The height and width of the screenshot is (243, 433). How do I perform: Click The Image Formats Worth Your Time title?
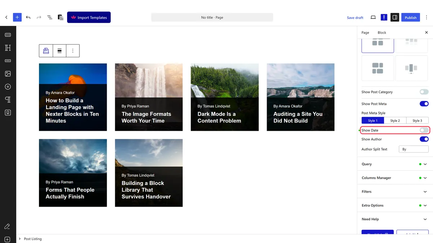(x=146, y=117)
